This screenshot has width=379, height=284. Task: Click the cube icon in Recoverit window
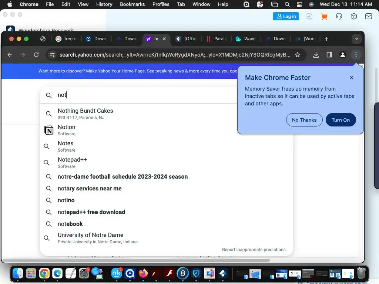[x=353, y=16]
